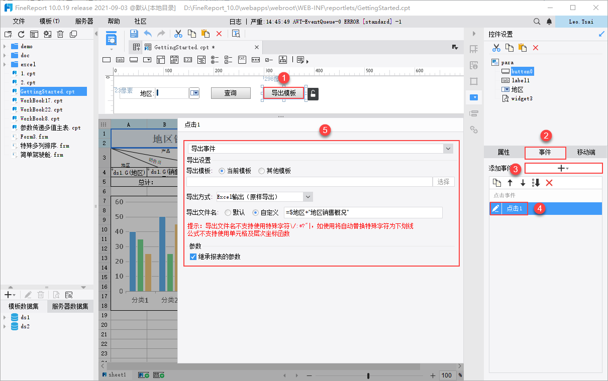Click the pencil edit icon for 点击1
Viewport: 608px width, 381px height.
click(496, 208)
